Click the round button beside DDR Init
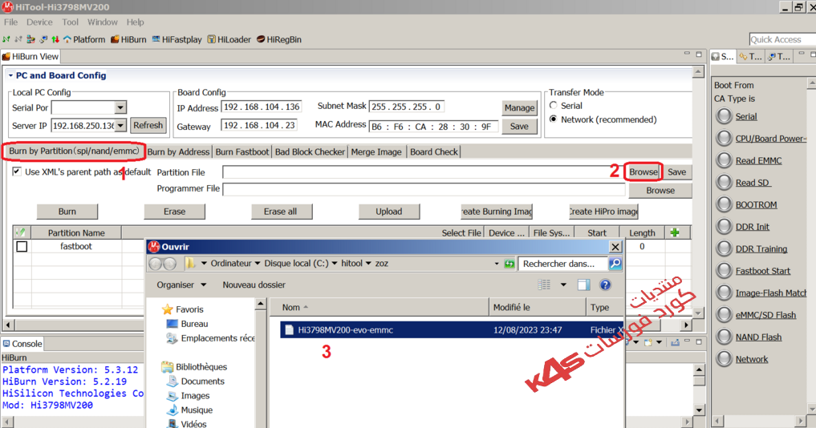The height and width of the screenshot is (428, 816). [x=724, y=226]
